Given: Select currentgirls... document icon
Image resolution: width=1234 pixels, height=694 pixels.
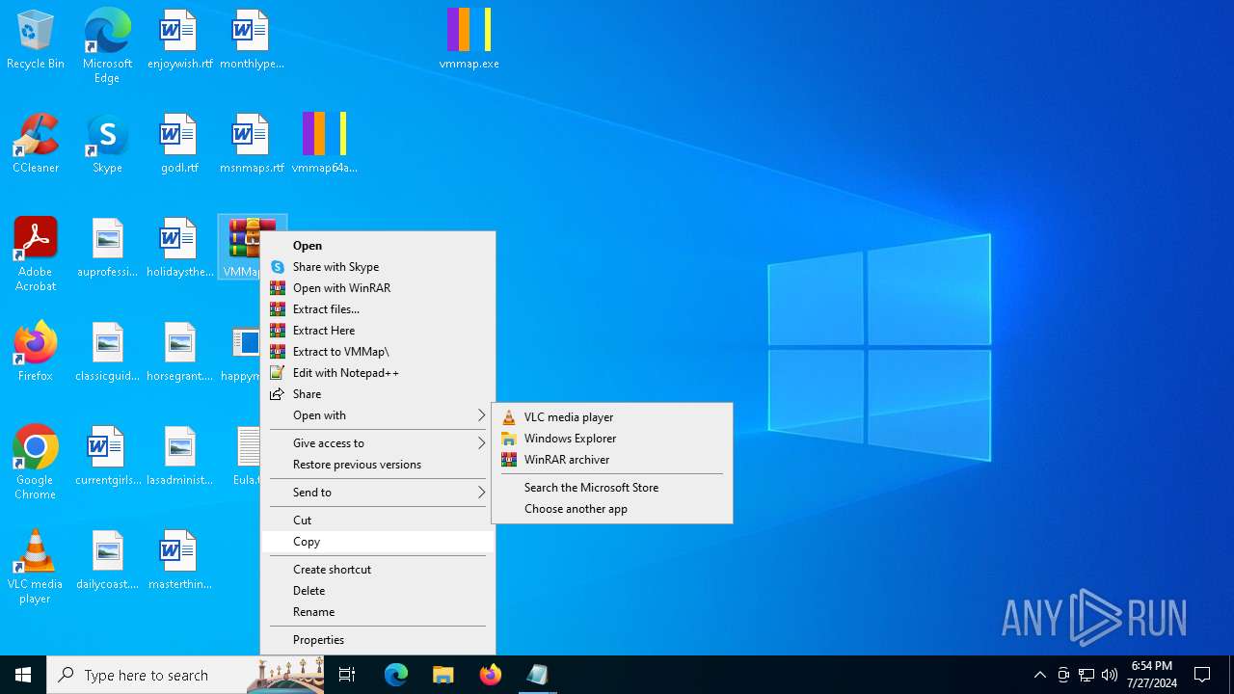Looking at the screenshot, I should click(x=107, y=457).
